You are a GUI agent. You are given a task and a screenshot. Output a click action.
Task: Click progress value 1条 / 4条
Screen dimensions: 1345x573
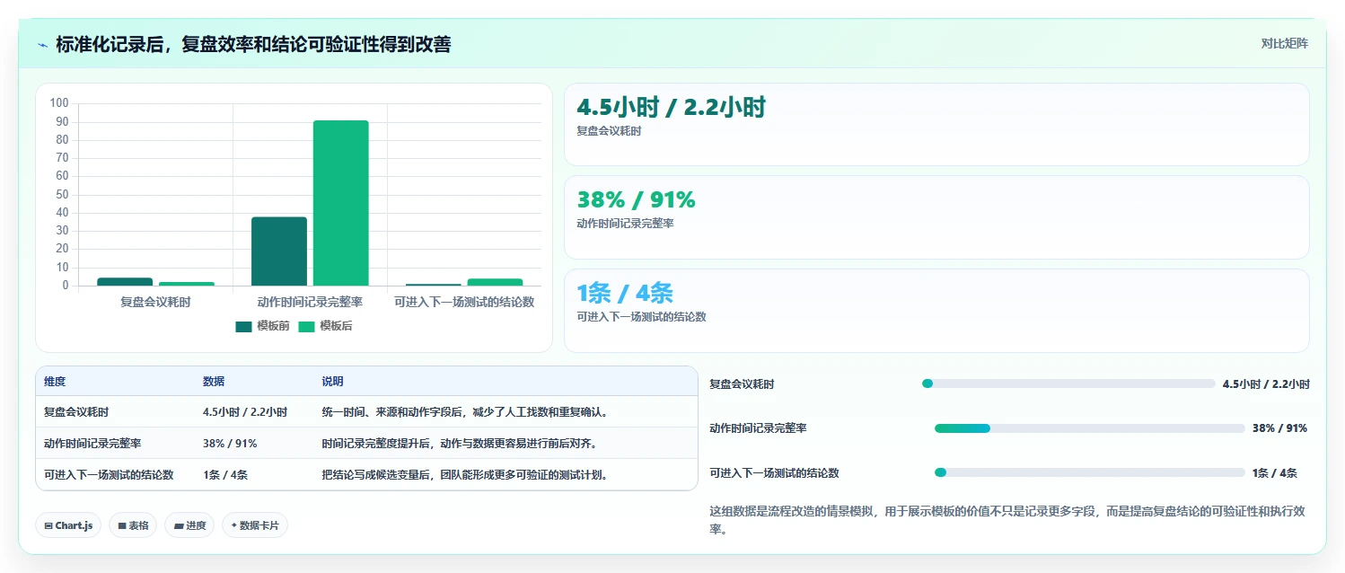tap(1275, 473)
